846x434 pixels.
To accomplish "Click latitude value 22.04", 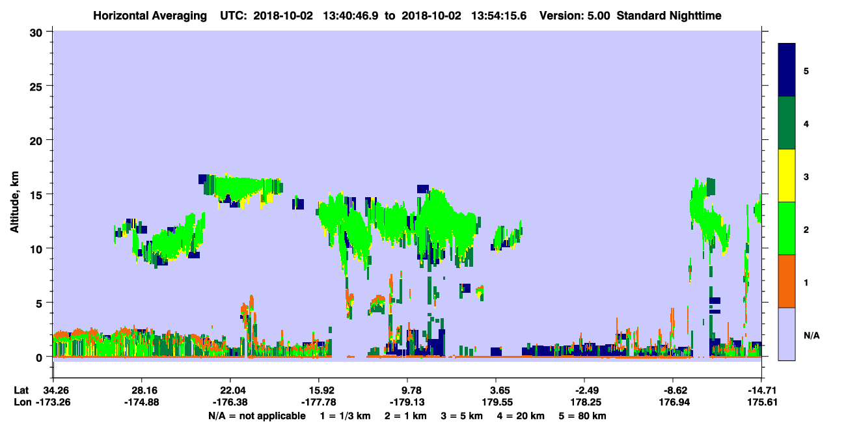I will tap(230, 390).
